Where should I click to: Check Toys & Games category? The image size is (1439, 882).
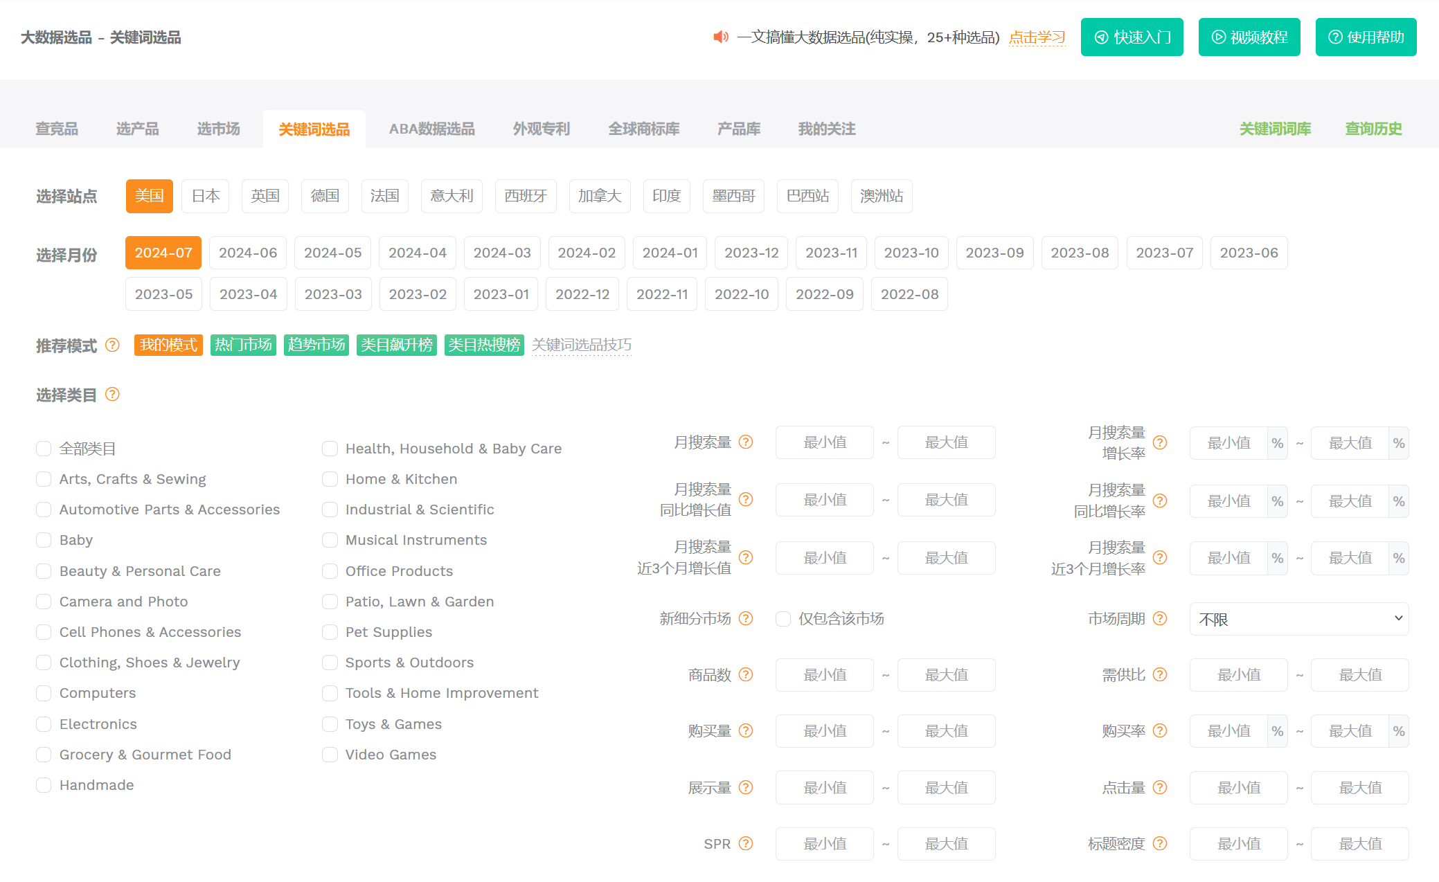(330, 724)
